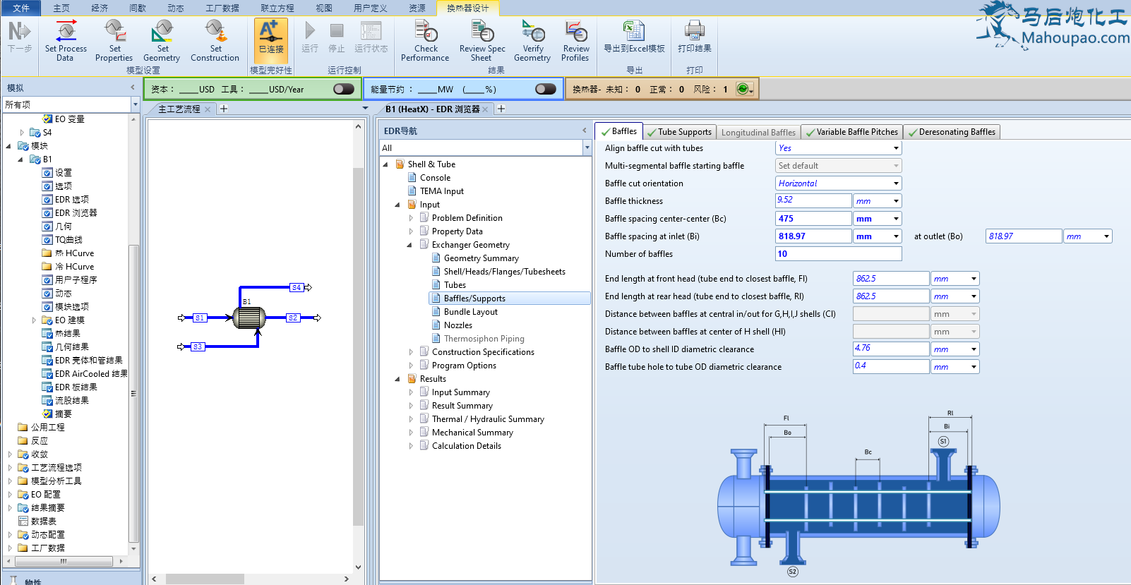Open Geometry Summary tree item

[481, 258]
